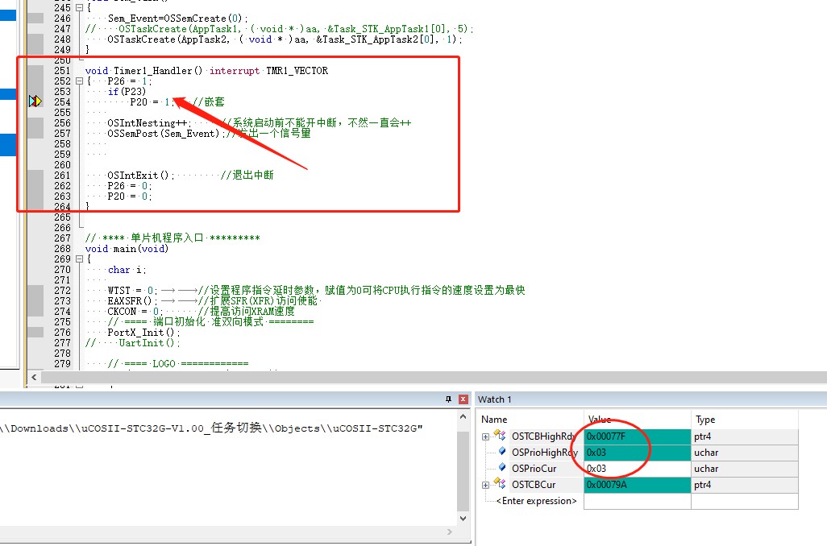Click the commented "UartInit();" on line 277
The image size is (827, 546).
click(149, 342)
